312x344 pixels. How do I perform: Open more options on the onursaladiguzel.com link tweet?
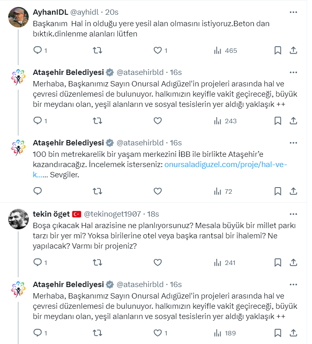[293, 143]
